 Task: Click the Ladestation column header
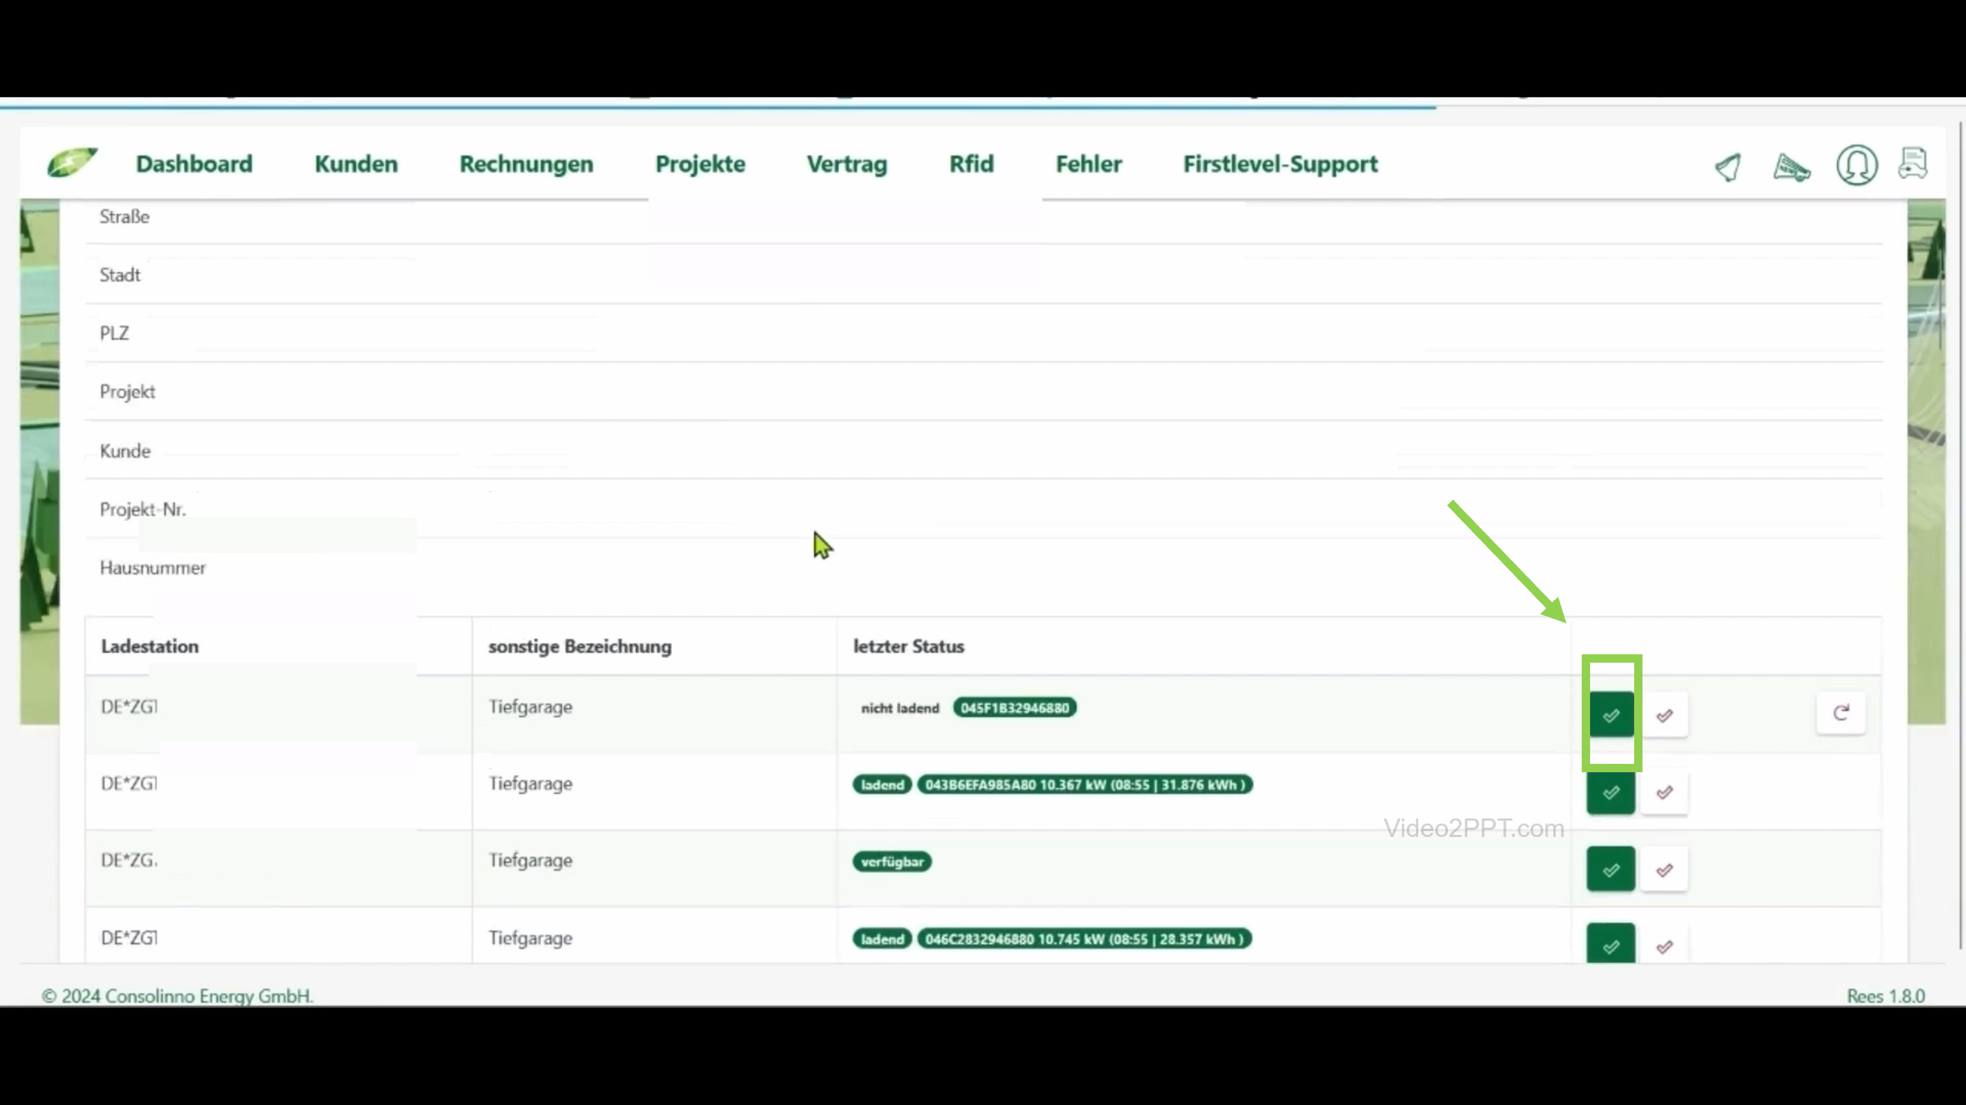point(150,646)
